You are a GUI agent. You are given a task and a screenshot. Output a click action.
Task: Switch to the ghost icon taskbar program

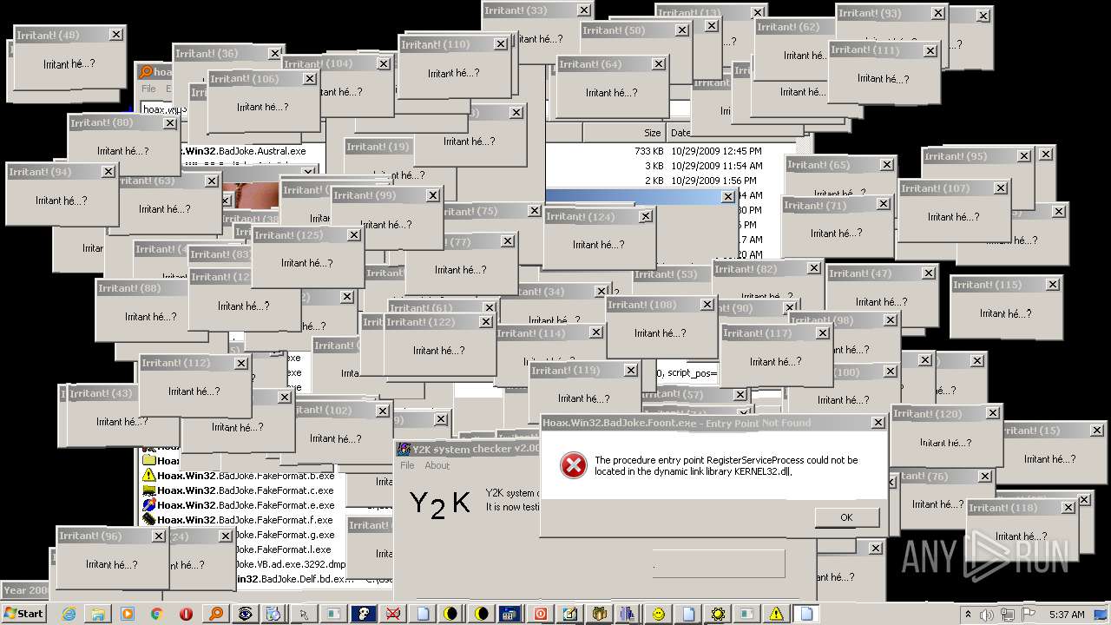tap(364, 614)
